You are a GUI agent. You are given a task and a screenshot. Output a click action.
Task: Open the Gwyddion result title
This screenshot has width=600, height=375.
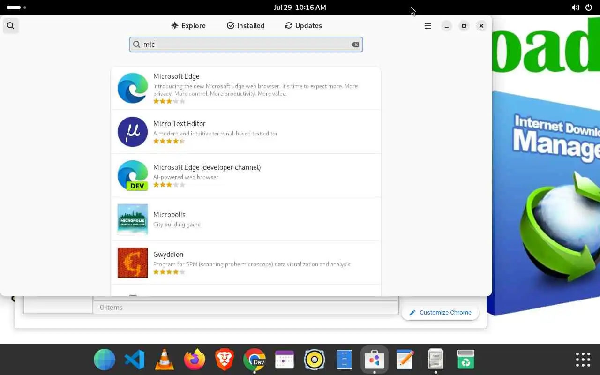pyautogui.click(x=168, y=255)
